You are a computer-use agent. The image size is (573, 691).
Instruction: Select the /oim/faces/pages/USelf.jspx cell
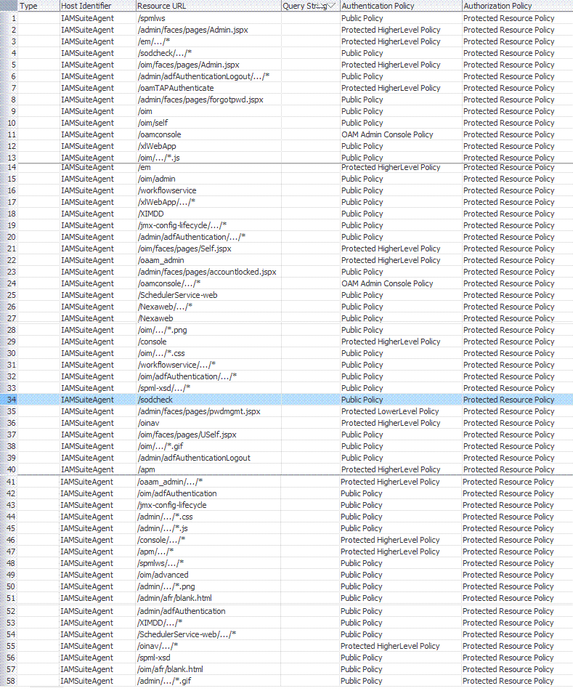[x=208, y=435]
